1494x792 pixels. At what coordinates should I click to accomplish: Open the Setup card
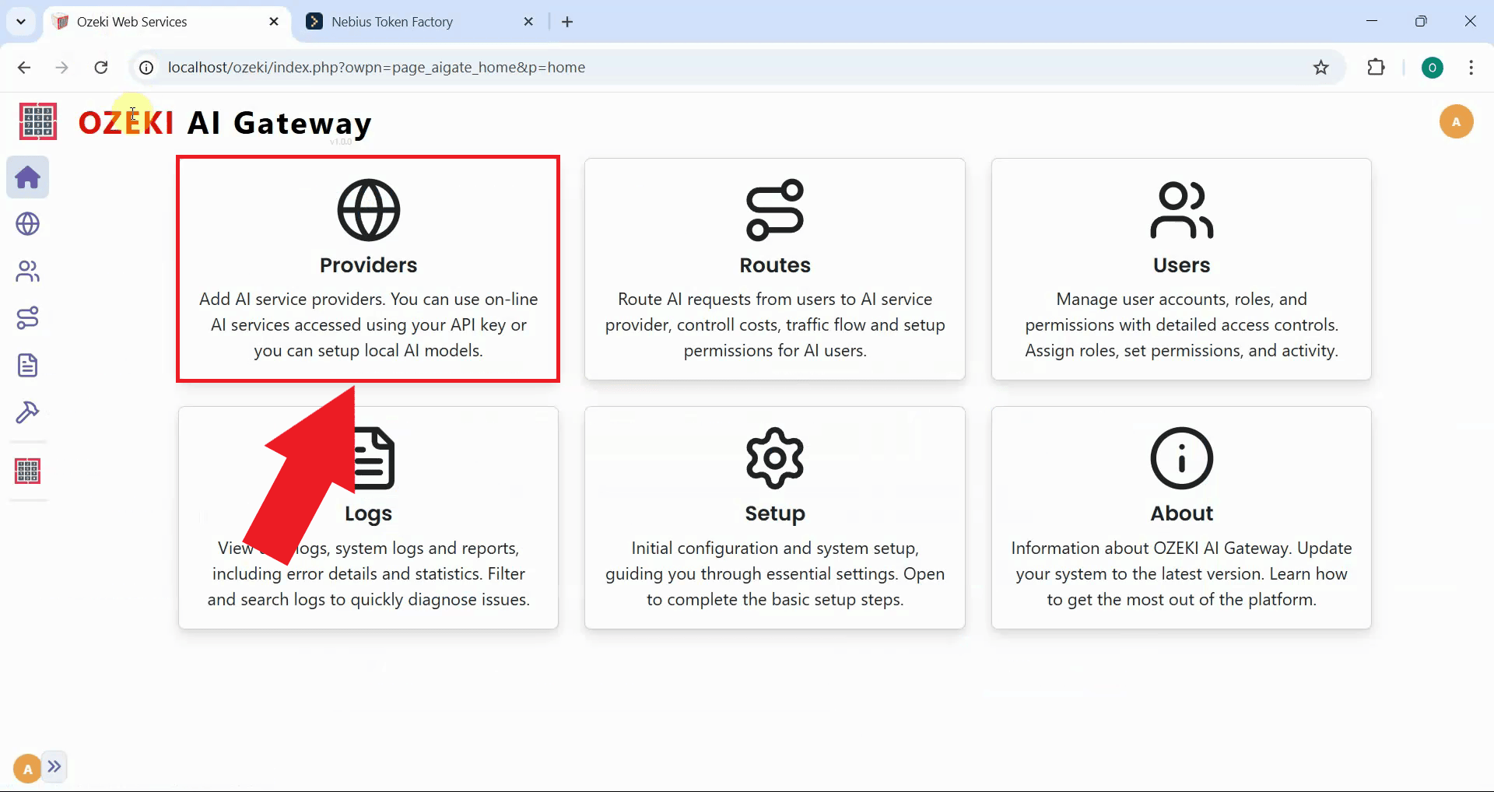click(x=774, y=517)
